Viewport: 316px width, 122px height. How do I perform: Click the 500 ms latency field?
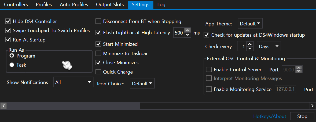(x=179, y=33)
